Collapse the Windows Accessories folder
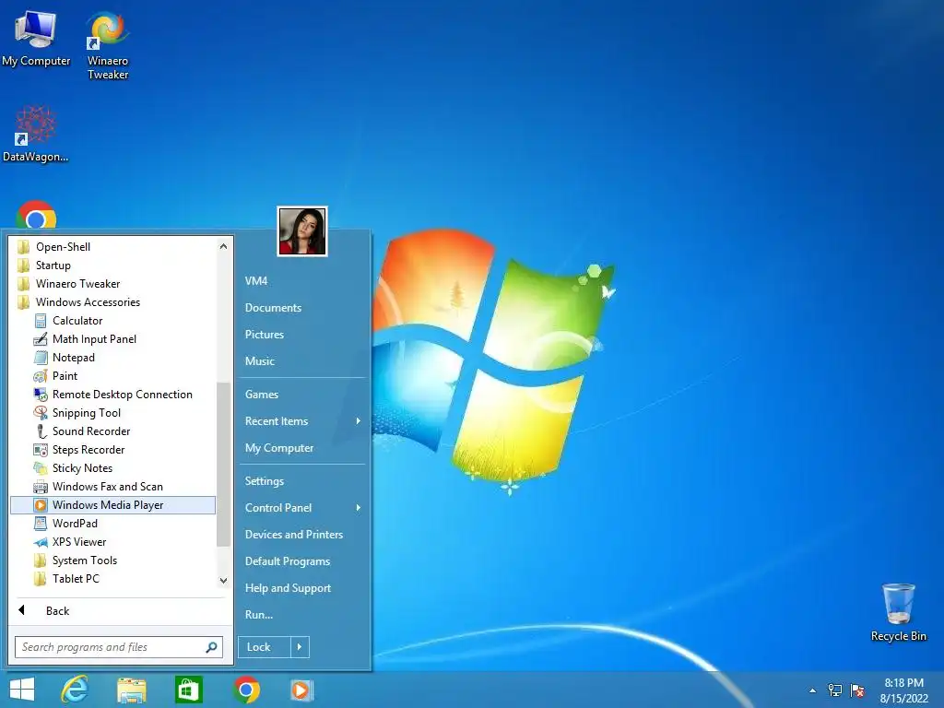Screen dimensions: 944x708 pos(112,302)
